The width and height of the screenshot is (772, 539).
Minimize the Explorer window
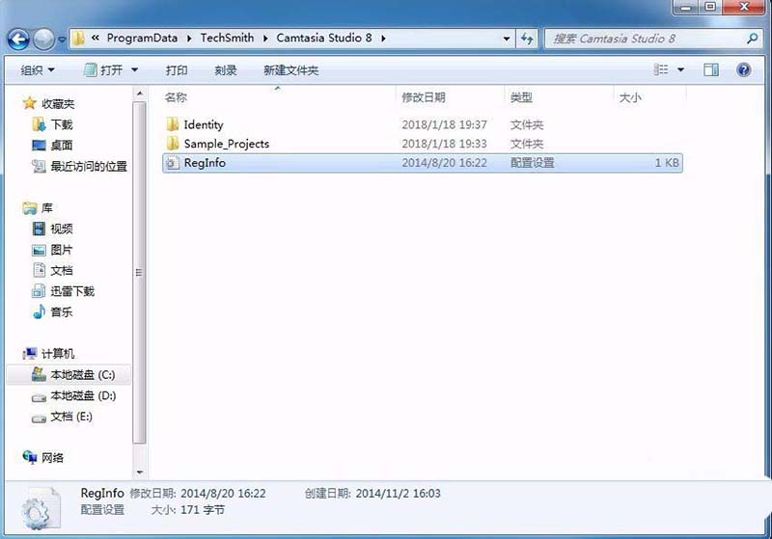[x=686, y=7]
